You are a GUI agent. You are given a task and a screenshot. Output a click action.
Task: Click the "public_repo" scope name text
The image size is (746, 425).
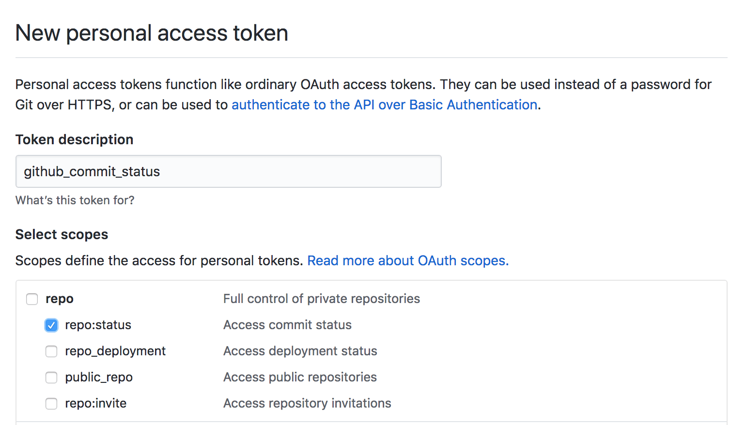99,377
